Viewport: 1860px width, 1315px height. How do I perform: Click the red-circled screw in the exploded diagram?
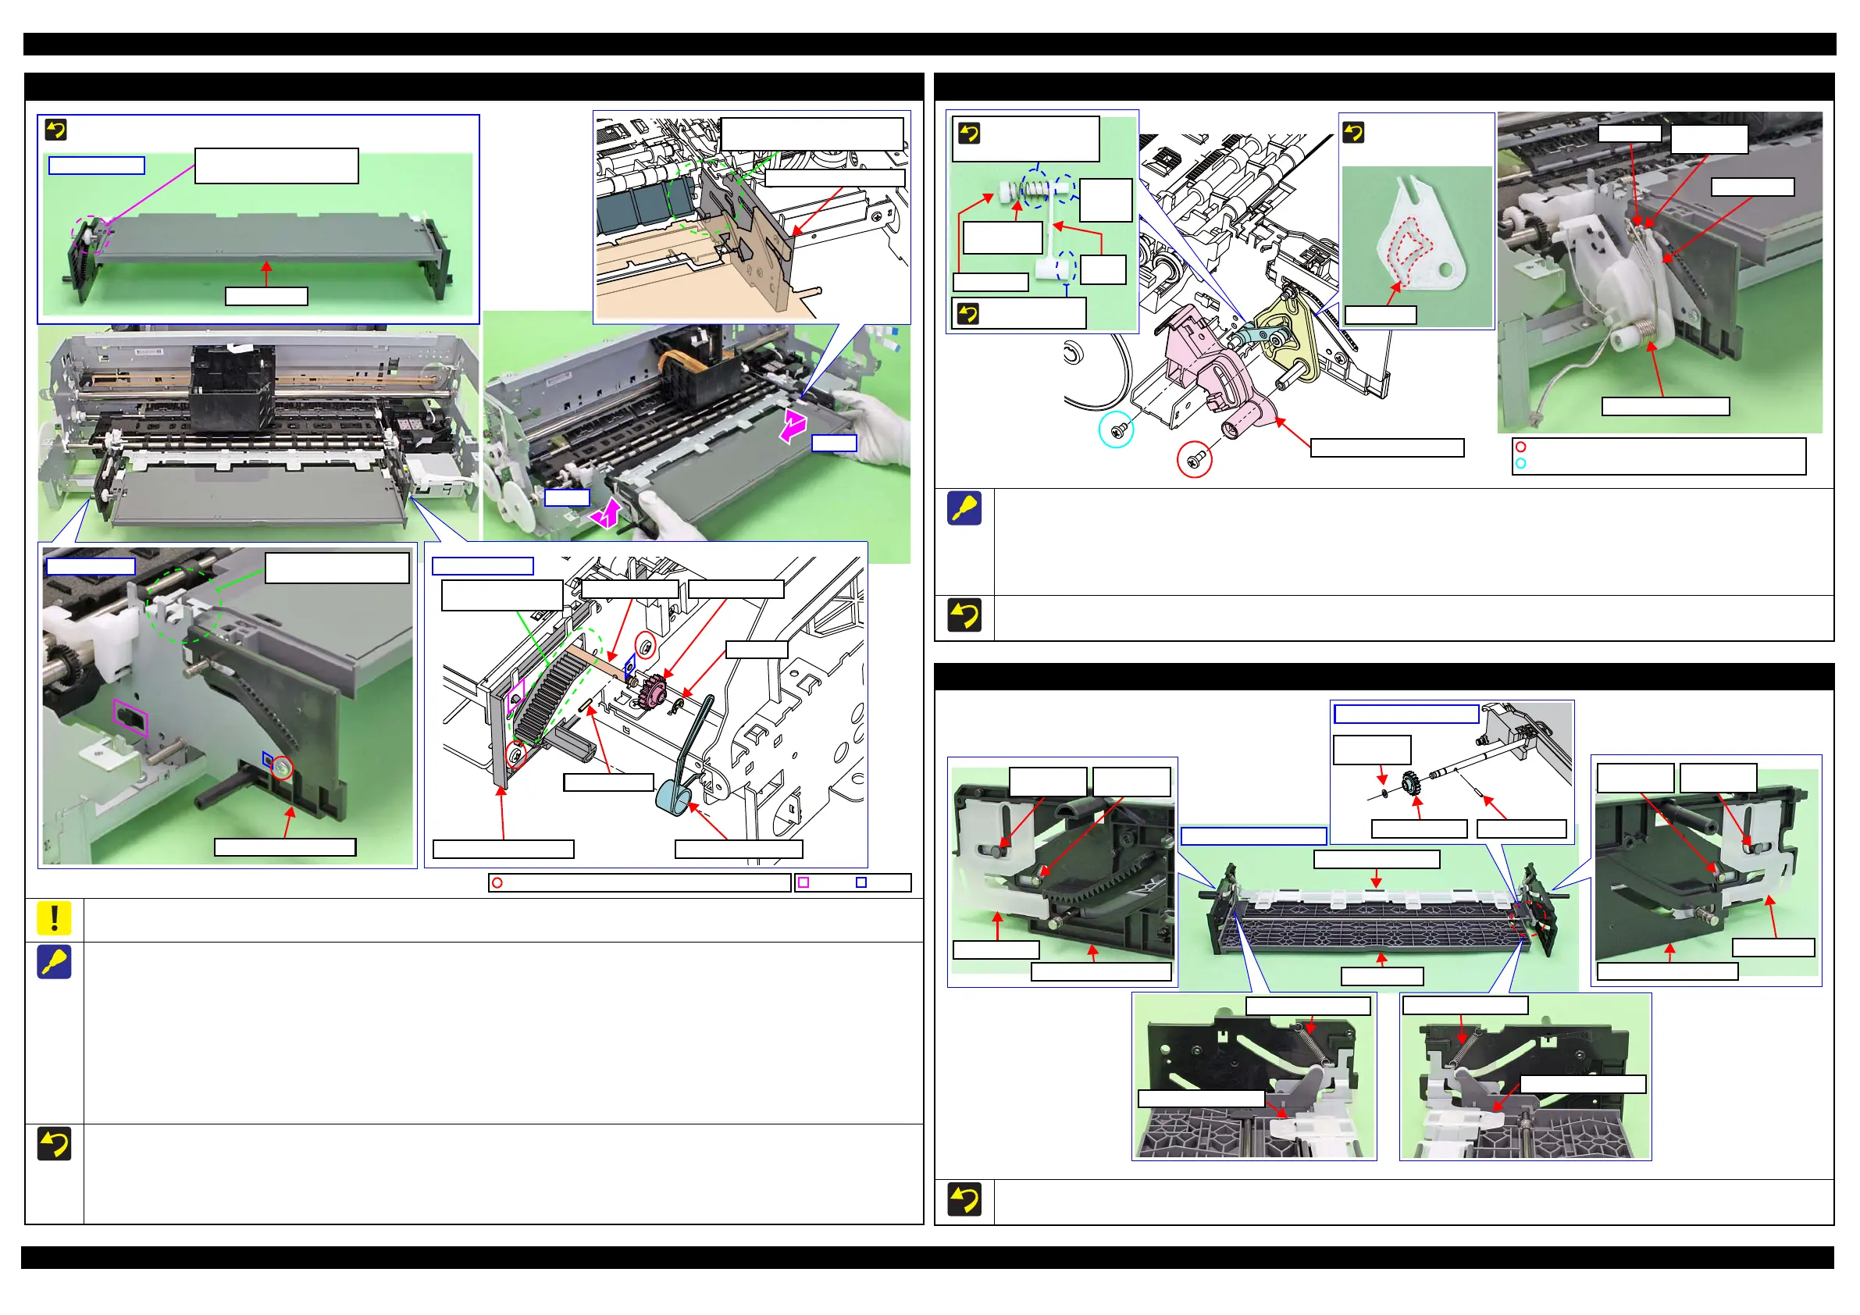click(x=1194, y=460)
